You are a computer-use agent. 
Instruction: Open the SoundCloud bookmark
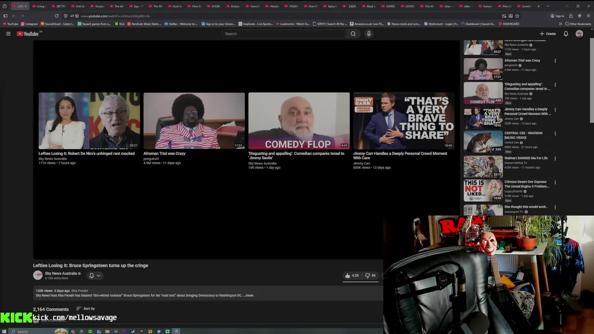click(58, 24)
